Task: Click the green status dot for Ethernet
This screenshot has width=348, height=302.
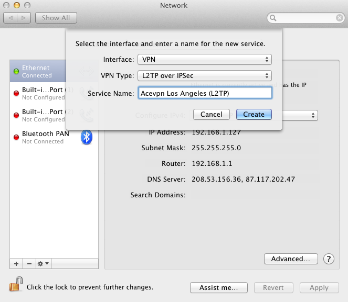Action: tap(16, 71)
